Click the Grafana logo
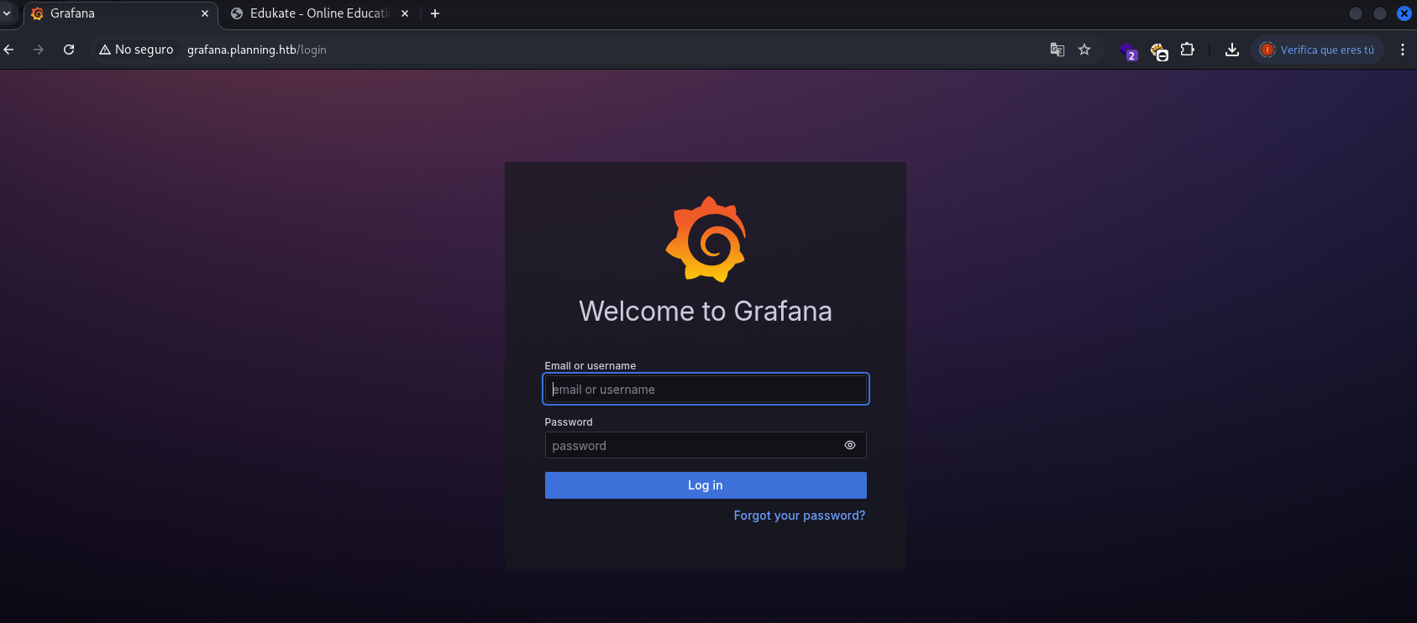1417x623 pixels. pyautogui.click(x=706, y=239)
